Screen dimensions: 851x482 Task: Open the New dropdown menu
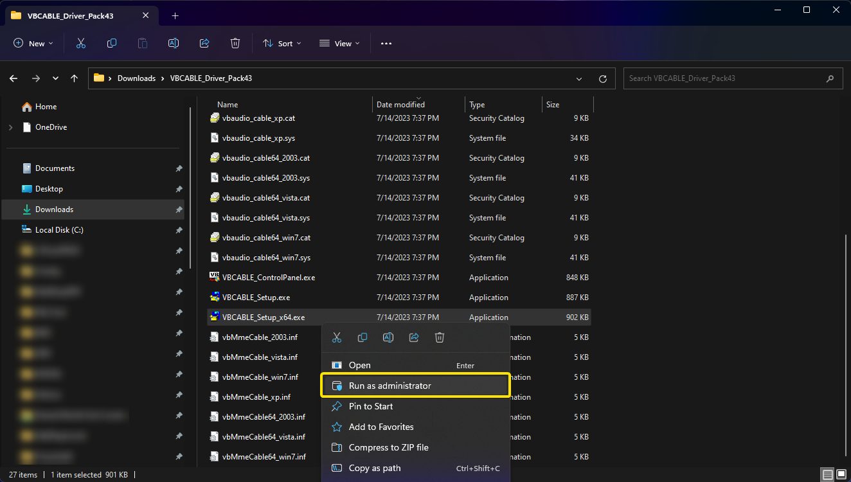(x=33, y=43)
